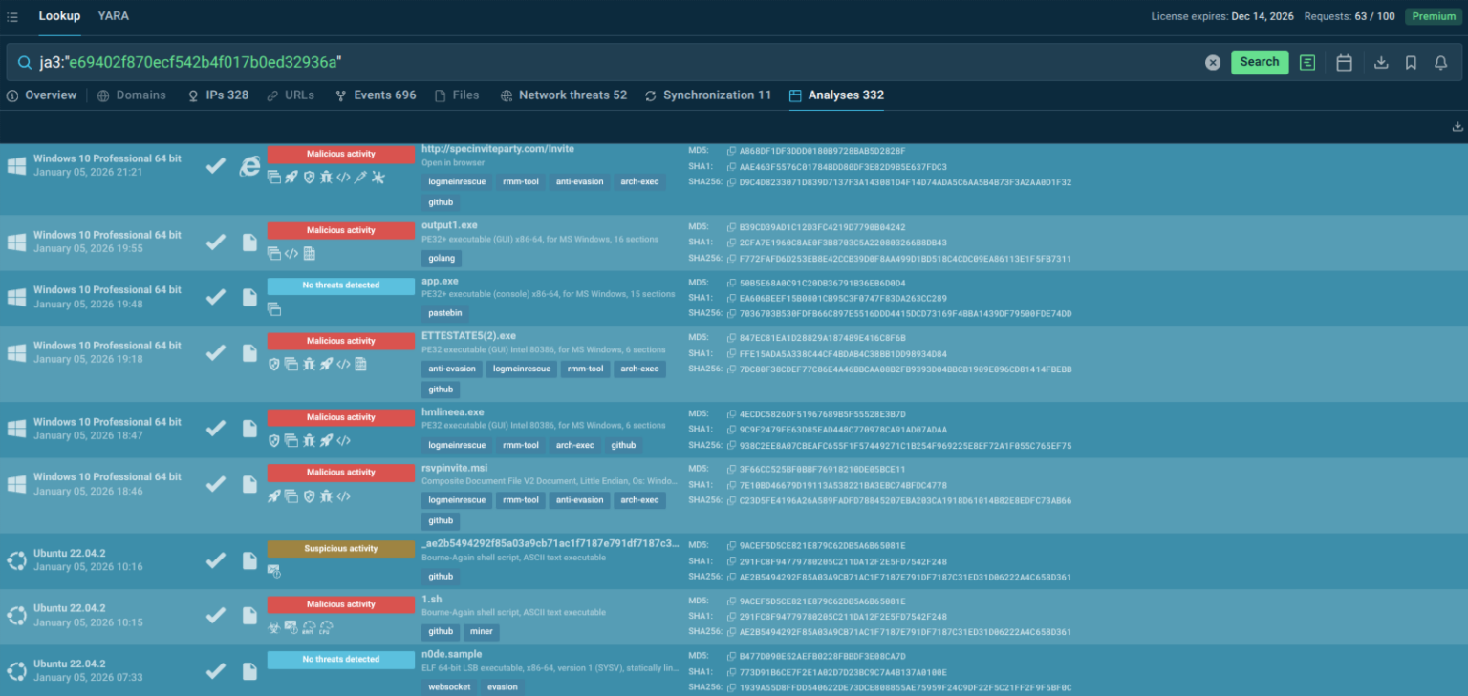Open the calendar date filter icon

click(1344, 61)
